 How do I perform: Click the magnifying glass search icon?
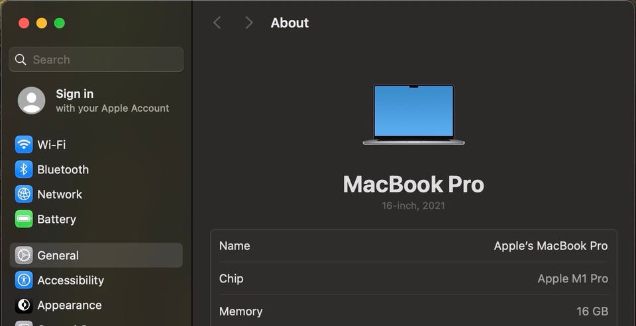pos(21,60)
